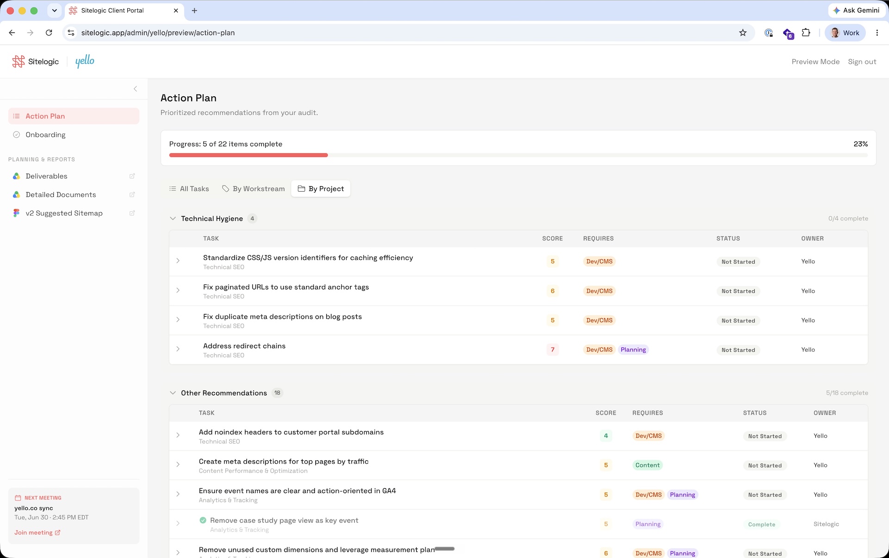
Task: Open v2 Suggested Sitemap in the sidebar
Action: (74, 213)
